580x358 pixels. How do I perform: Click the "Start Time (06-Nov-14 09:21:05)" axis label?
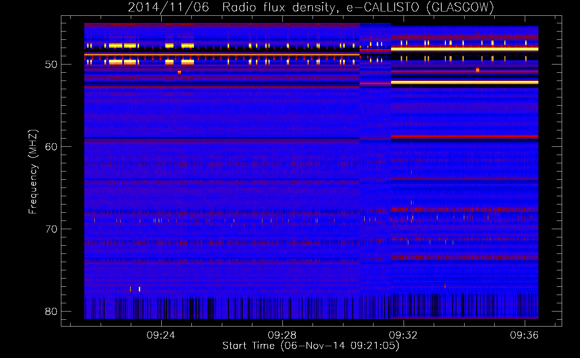point(311,346)
